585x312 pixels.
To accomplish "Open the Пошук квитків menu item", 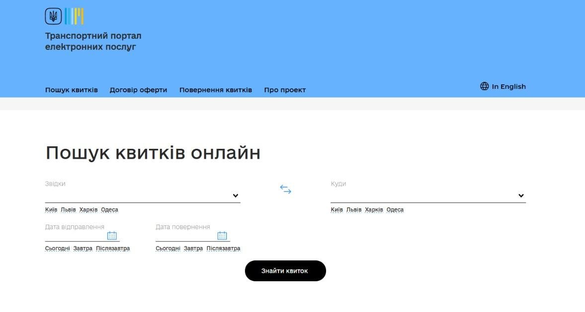I will pos(72,90).
